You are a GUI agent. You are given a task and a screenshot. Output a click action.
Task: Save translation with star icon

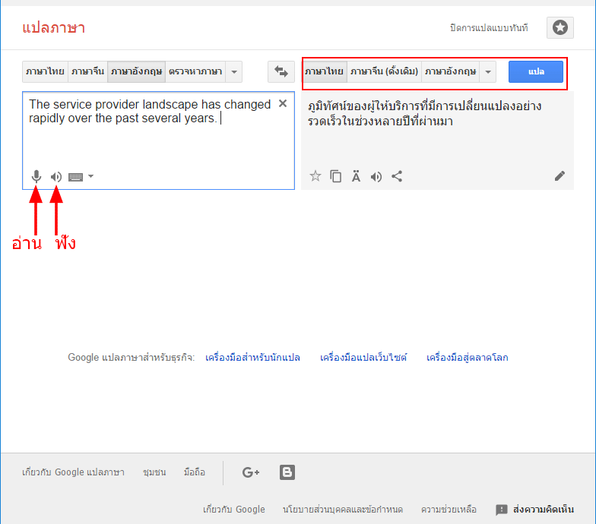315,176
